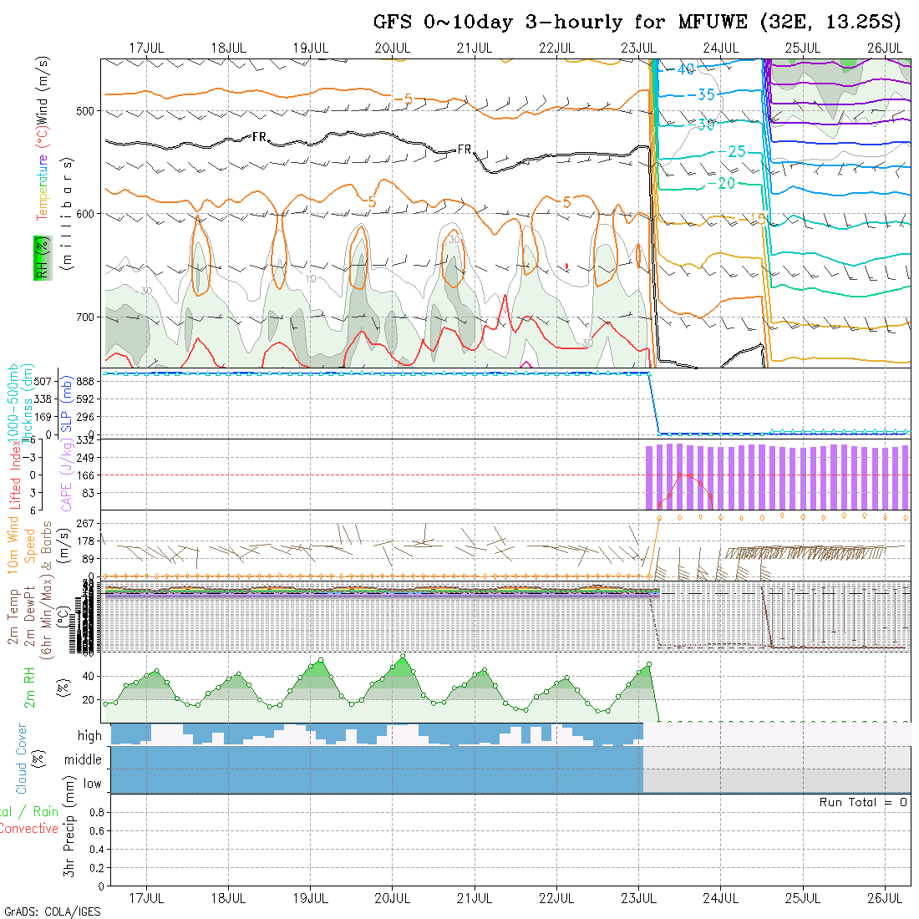
Task: Click the chart title mentioning MFUWE
Action: tap(638, 22)
